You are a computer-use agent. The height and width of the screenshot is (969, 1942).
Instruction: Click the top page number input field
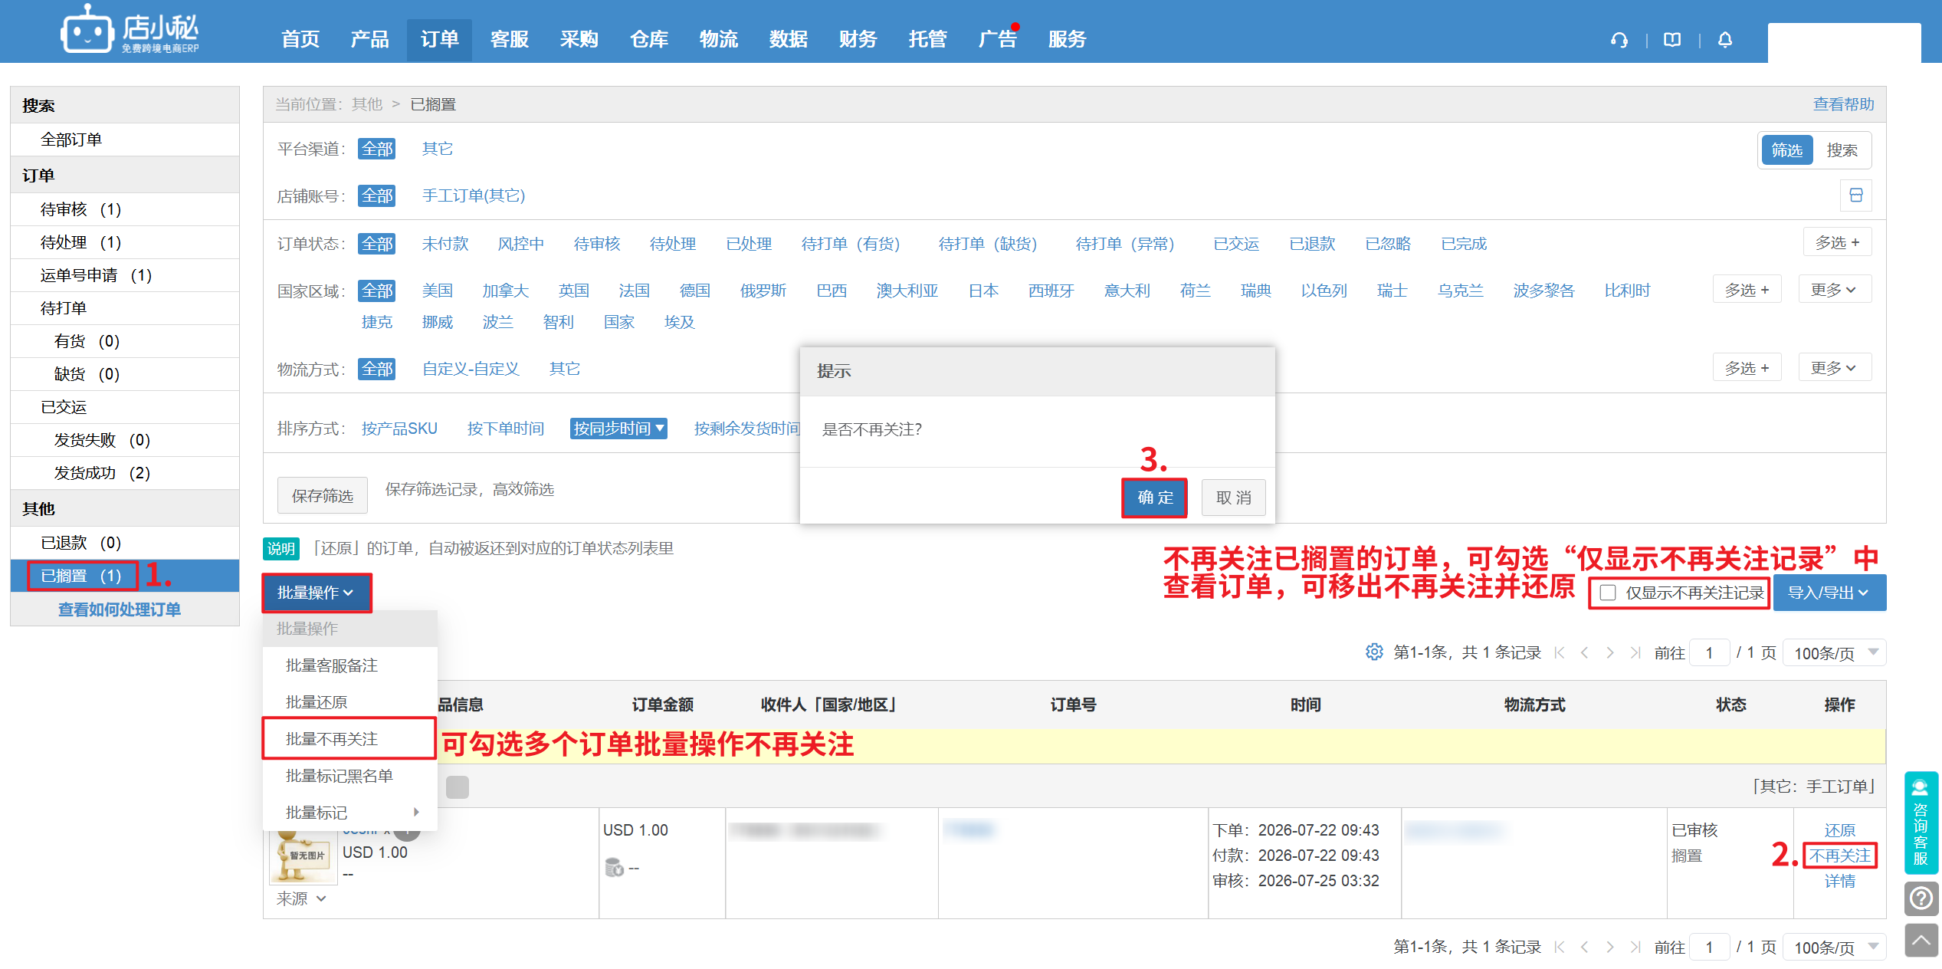[1709, 652]
